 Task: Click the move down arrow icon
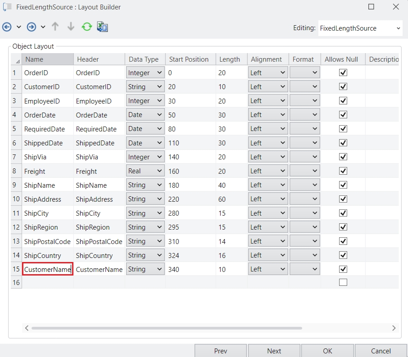point(71,27)
